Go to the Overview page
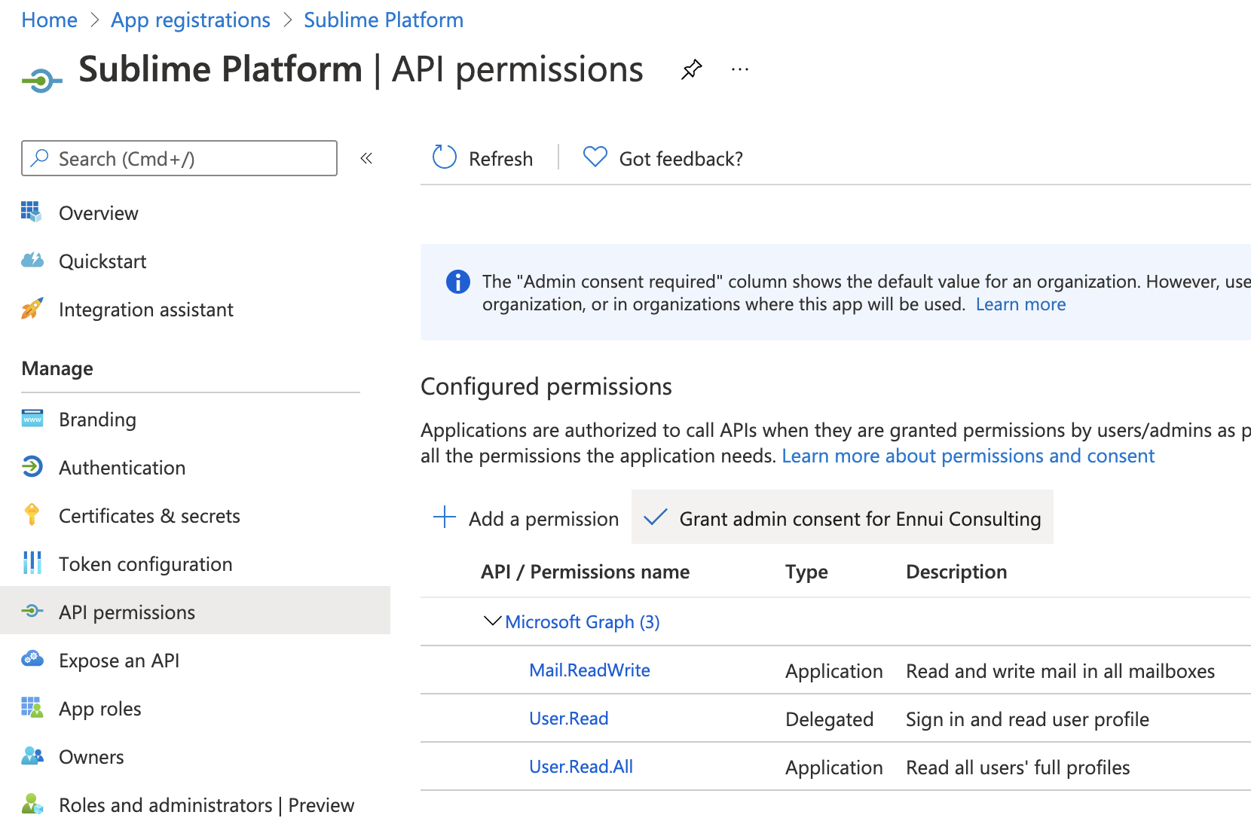The image size is (1251, 821). (98, 213)
